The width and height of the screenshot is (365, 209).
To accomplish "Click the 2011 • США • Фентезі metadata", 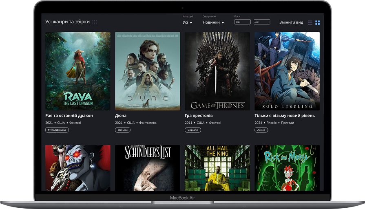I will 203,123.
